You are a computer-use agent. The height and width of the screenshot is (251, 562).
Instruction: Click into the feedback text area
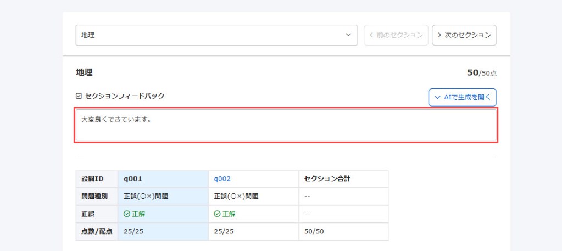286,125
